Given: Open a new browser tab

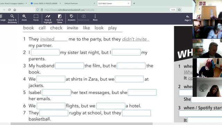Looking at the screenshot, I should click(x=134, y=3).
